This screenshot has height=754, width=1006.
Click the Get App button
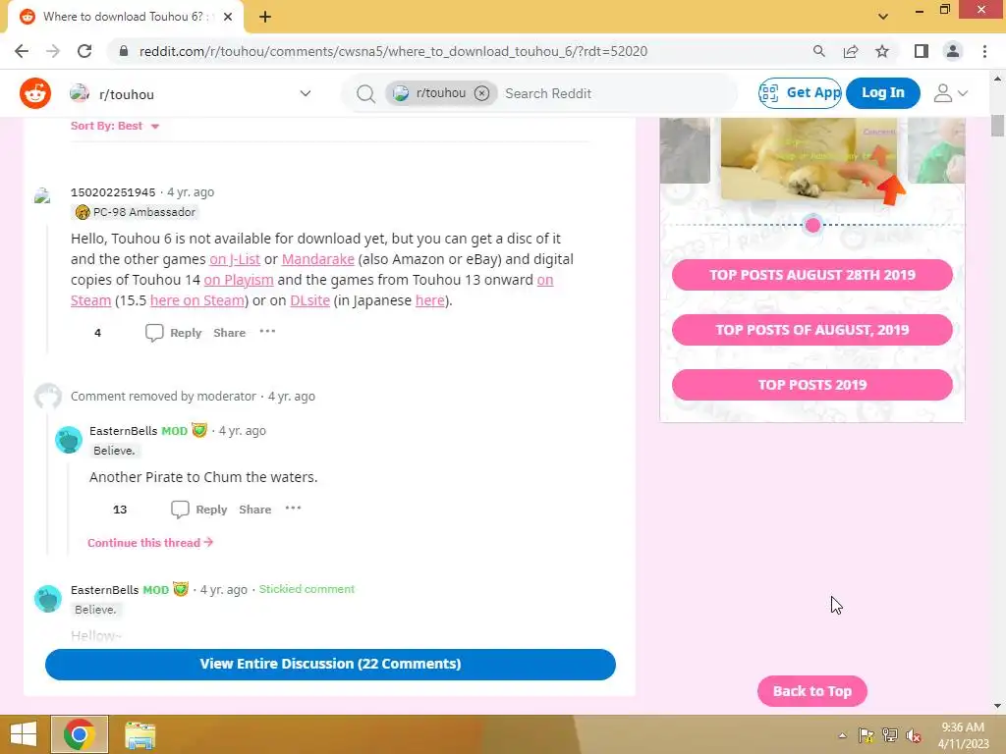(x=800, y=93)
